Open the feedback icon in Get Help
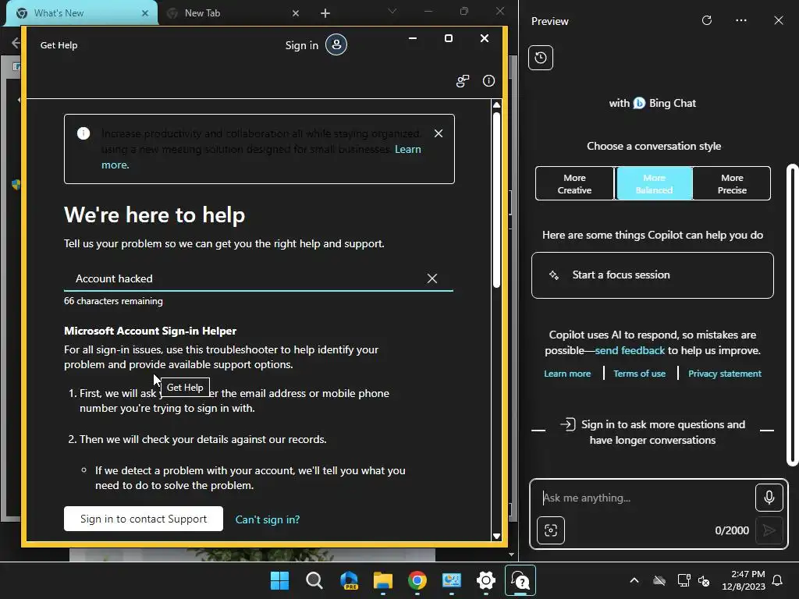 (x=463, y=81)
